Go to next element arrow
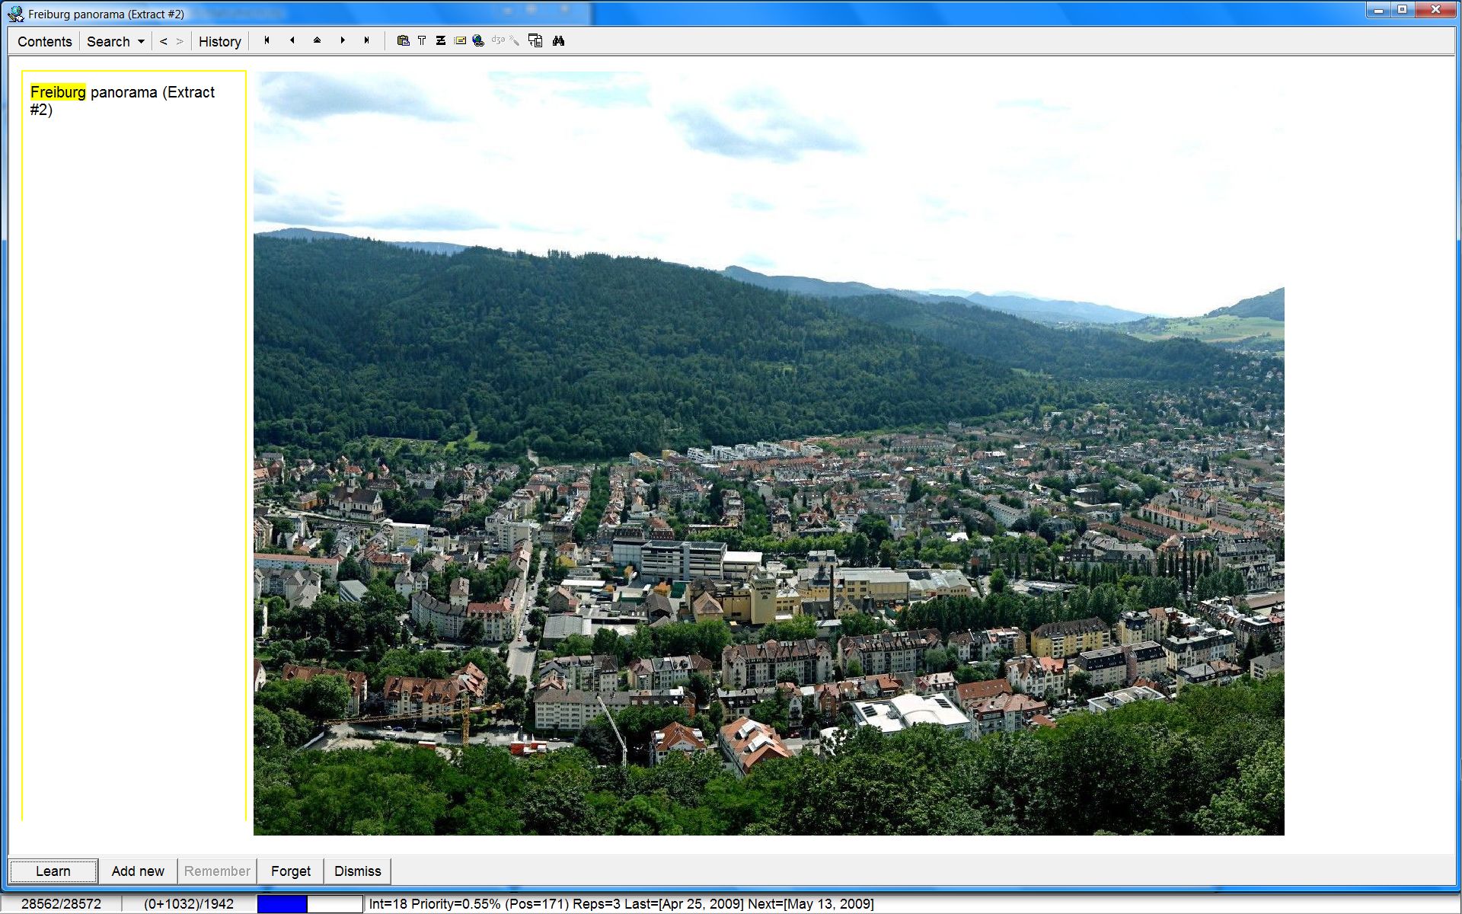Viewport: 1462px width, 914px height. [343, 40]
